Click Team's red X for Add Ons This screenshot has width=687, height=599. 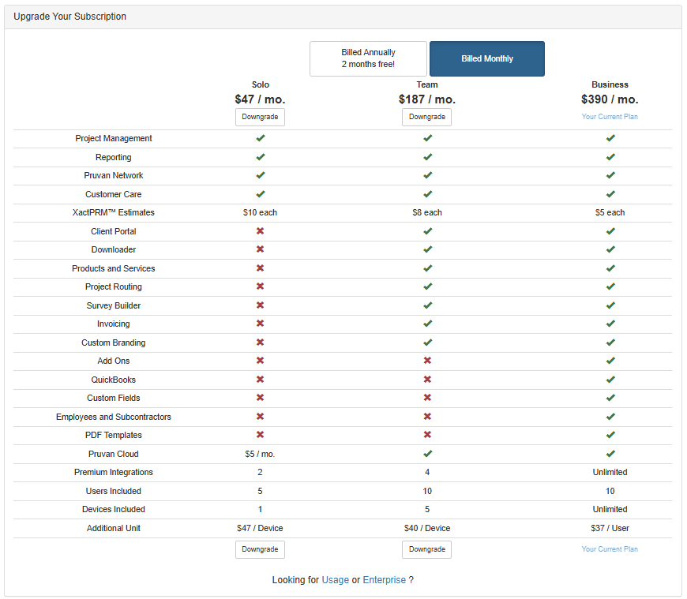427,361
